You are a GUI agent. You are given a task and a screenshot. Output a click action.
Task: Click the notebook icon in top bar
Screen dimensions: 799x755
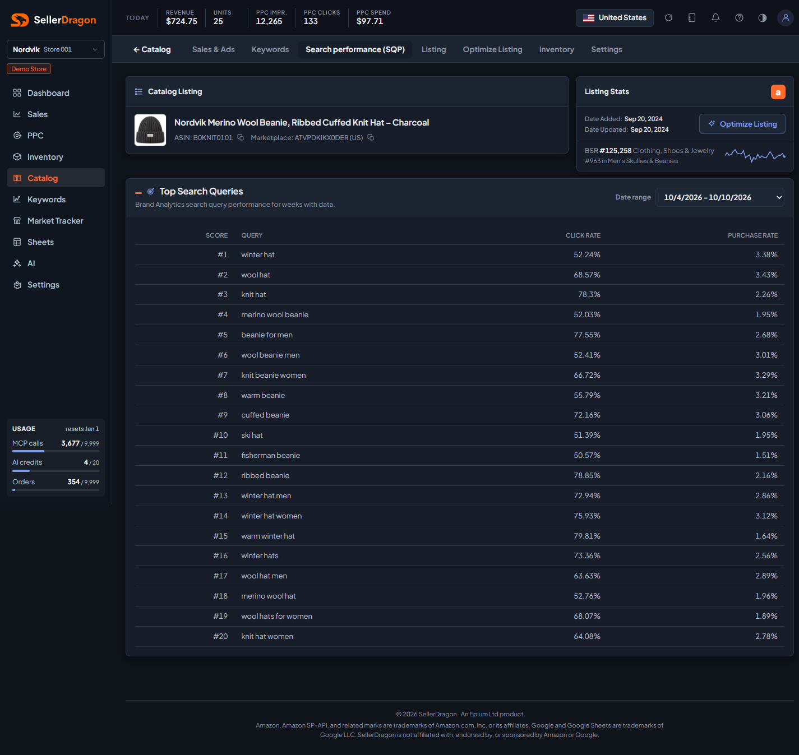(692, 18)
